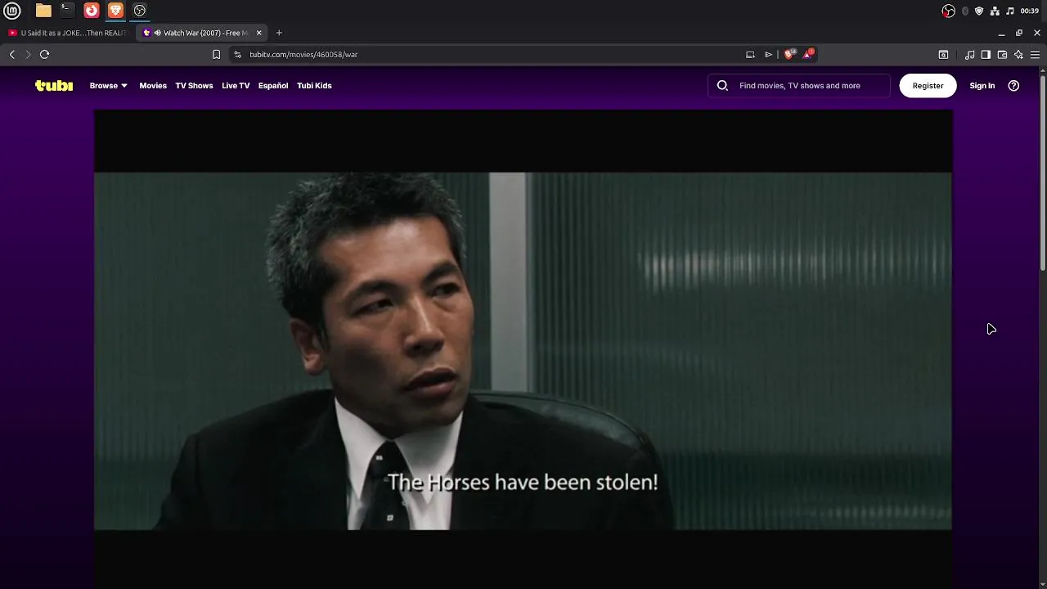Open the music note sound tray icon
This screenshot has height=589, width=1047.
1010,11
